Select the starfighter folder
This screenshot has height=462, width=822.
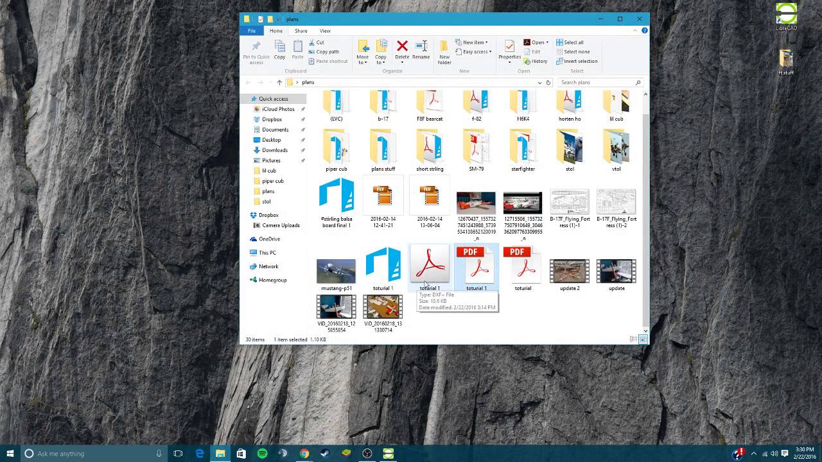point(523,151)
